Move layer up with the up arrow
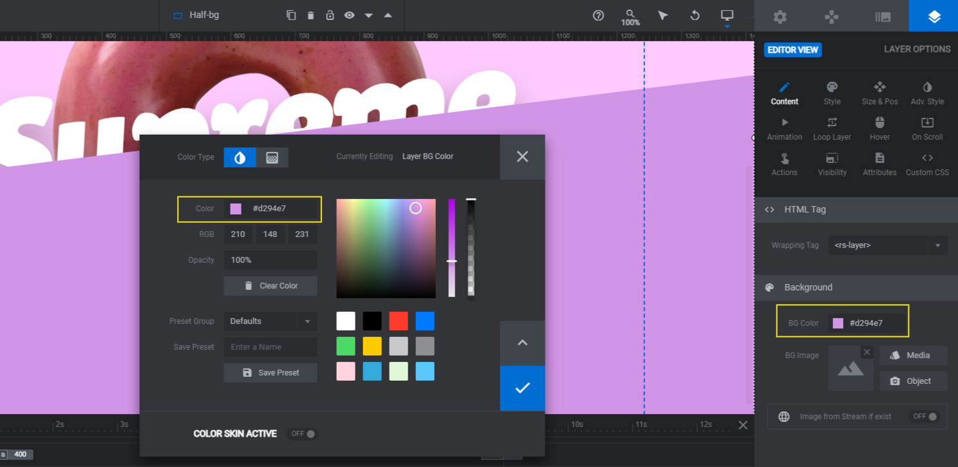This screenshot has width=958, height=467. 388,15
